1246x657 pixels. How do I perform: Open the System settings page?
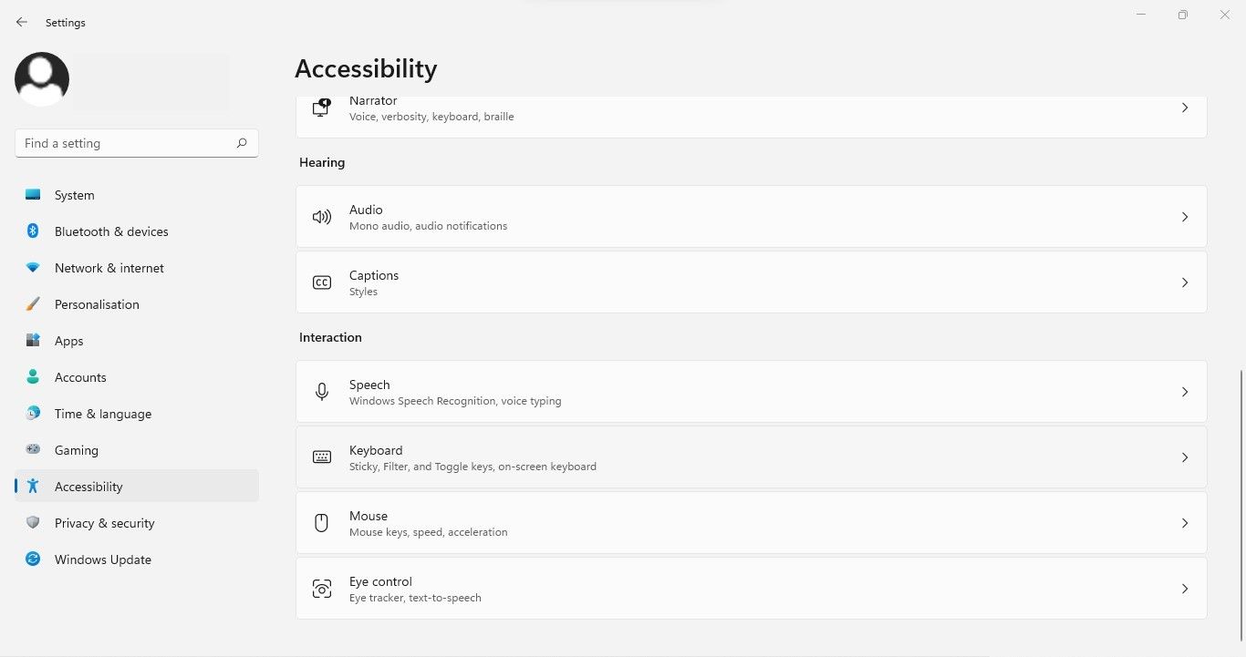click(137, 195)
